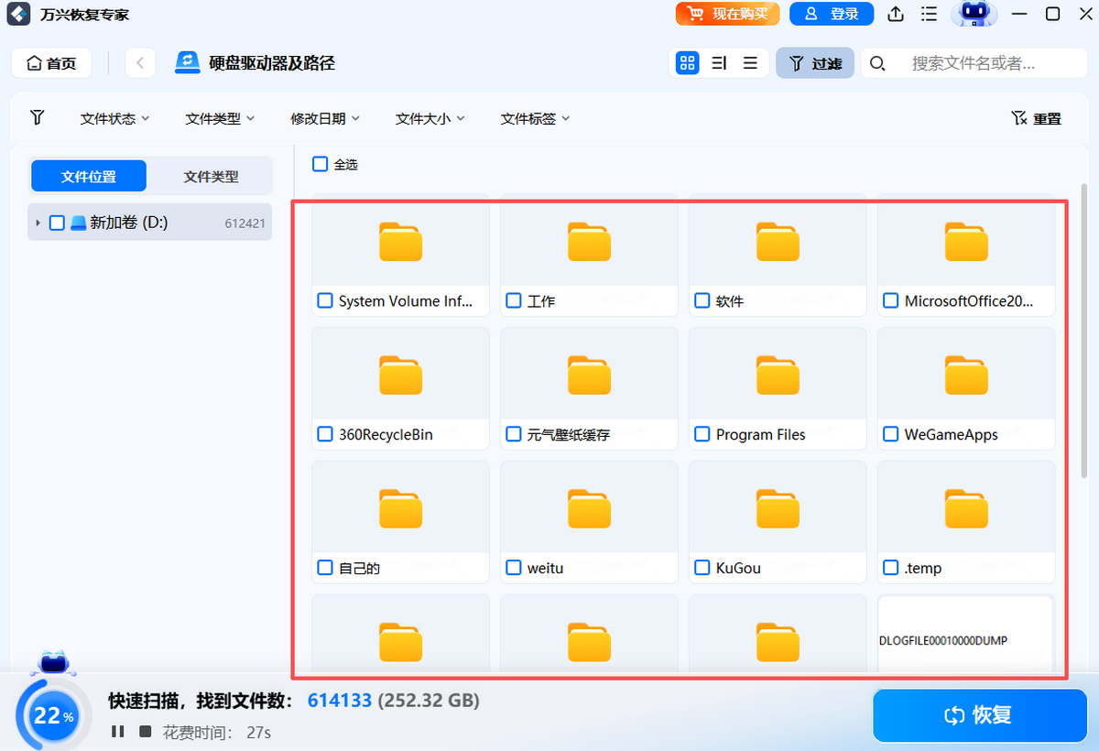This screenshot has height=751, width=1099.
Task: Check the 360RecycleBin folder checkbox
Action: pyautogui.click(x=324, y=434)
